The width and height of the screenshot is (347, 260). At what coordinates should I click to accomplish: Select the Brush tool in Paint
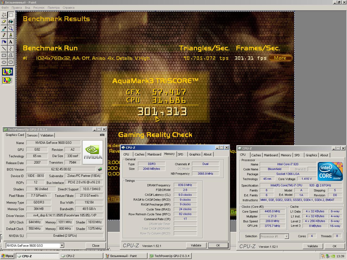[x=11, y=35]
